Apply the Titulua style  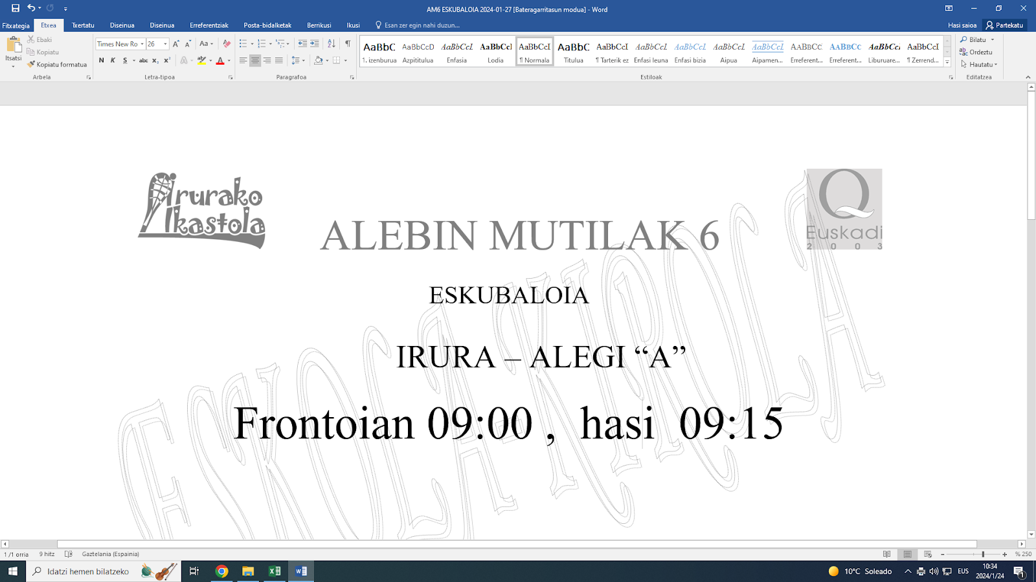tap(573, 52)
